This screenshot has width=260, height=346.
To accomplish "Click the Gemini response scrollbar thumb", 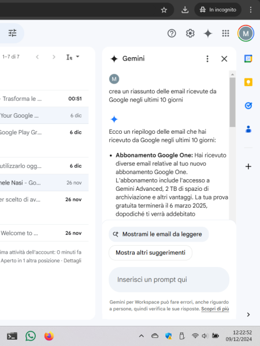I will click(x=232, y=102).
